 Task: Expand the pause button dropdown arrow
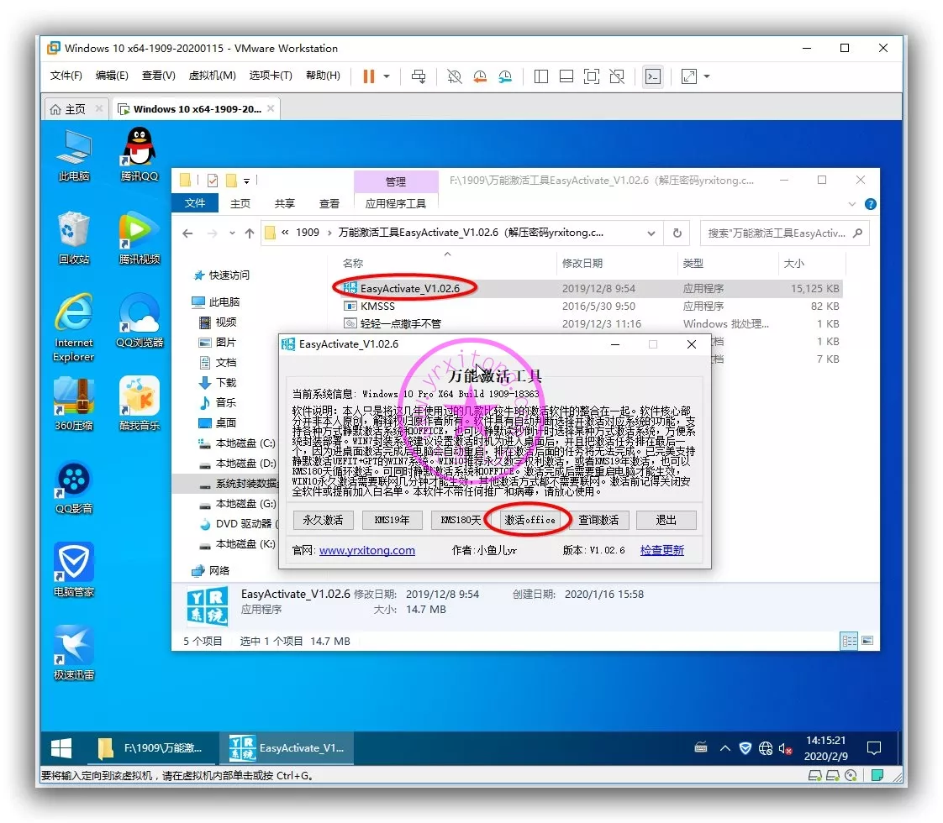[x=387, y=76]
